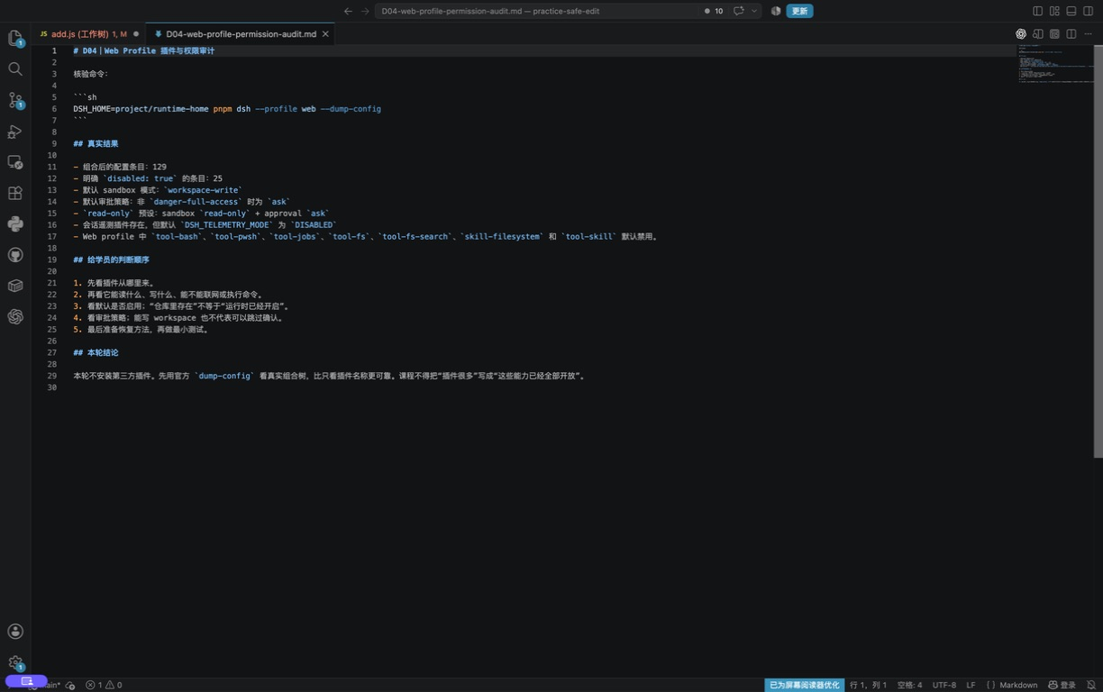This screenshot has width=1103, height=692.
Task: Open the Python sidebar view
Action: (15, 223)
